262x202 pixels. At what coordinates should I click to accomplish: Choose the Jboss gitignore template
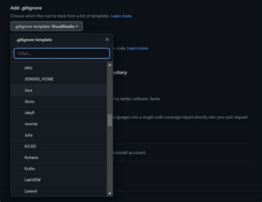29,102
